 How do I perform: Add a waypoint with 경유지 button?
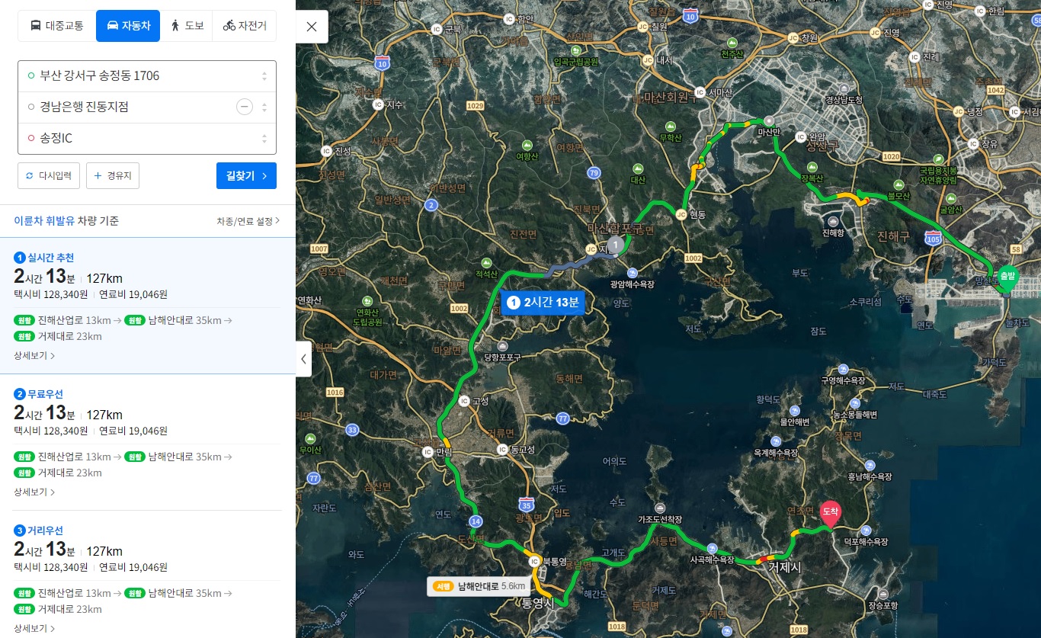[113, 175]
